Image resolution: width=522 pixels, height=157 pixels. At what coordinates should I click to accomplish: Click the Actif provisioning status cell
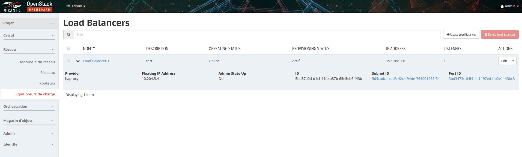click(x=296, y=61)
